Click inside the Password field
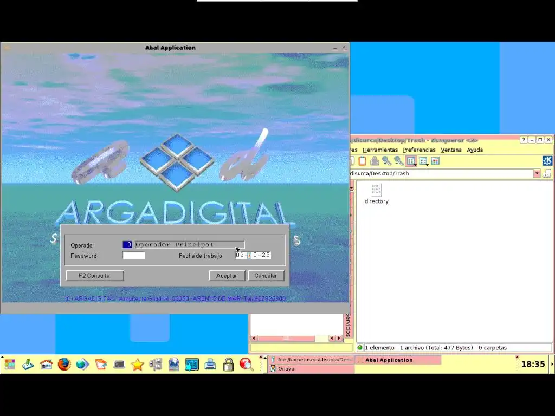 (x=134, y=256)
